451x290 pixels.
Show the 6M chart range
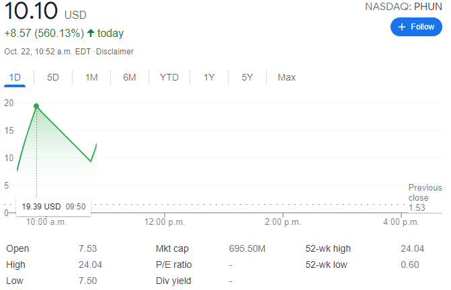[x=130, y=77]
